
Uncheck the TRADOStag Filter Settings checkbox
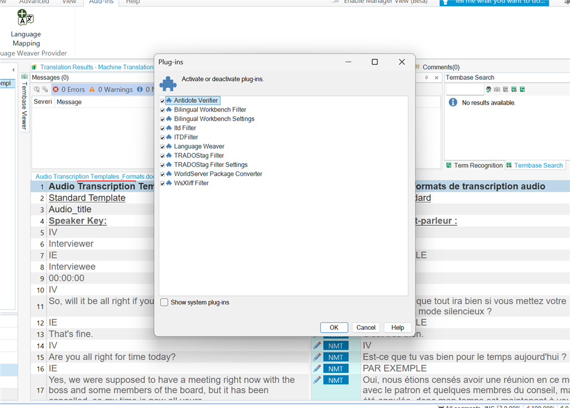(x=163, y=165)
